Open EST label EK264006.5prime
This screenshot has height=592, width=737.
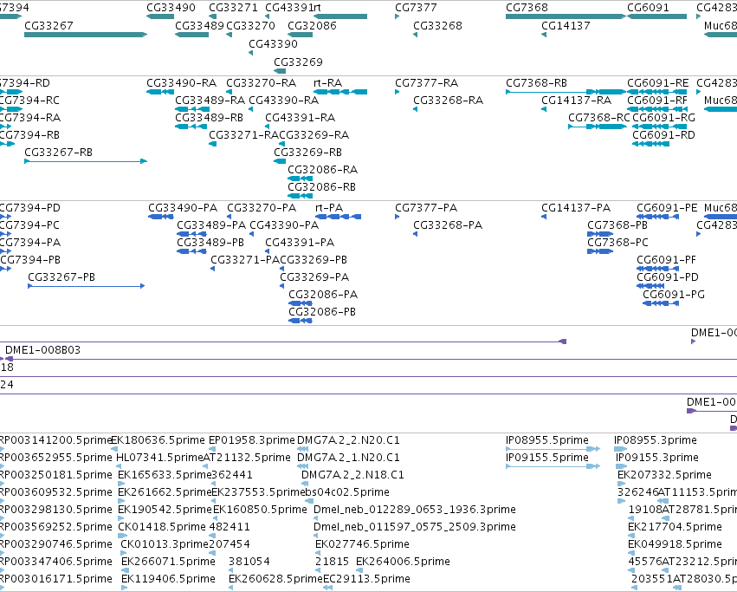click(x=403, y=562)
